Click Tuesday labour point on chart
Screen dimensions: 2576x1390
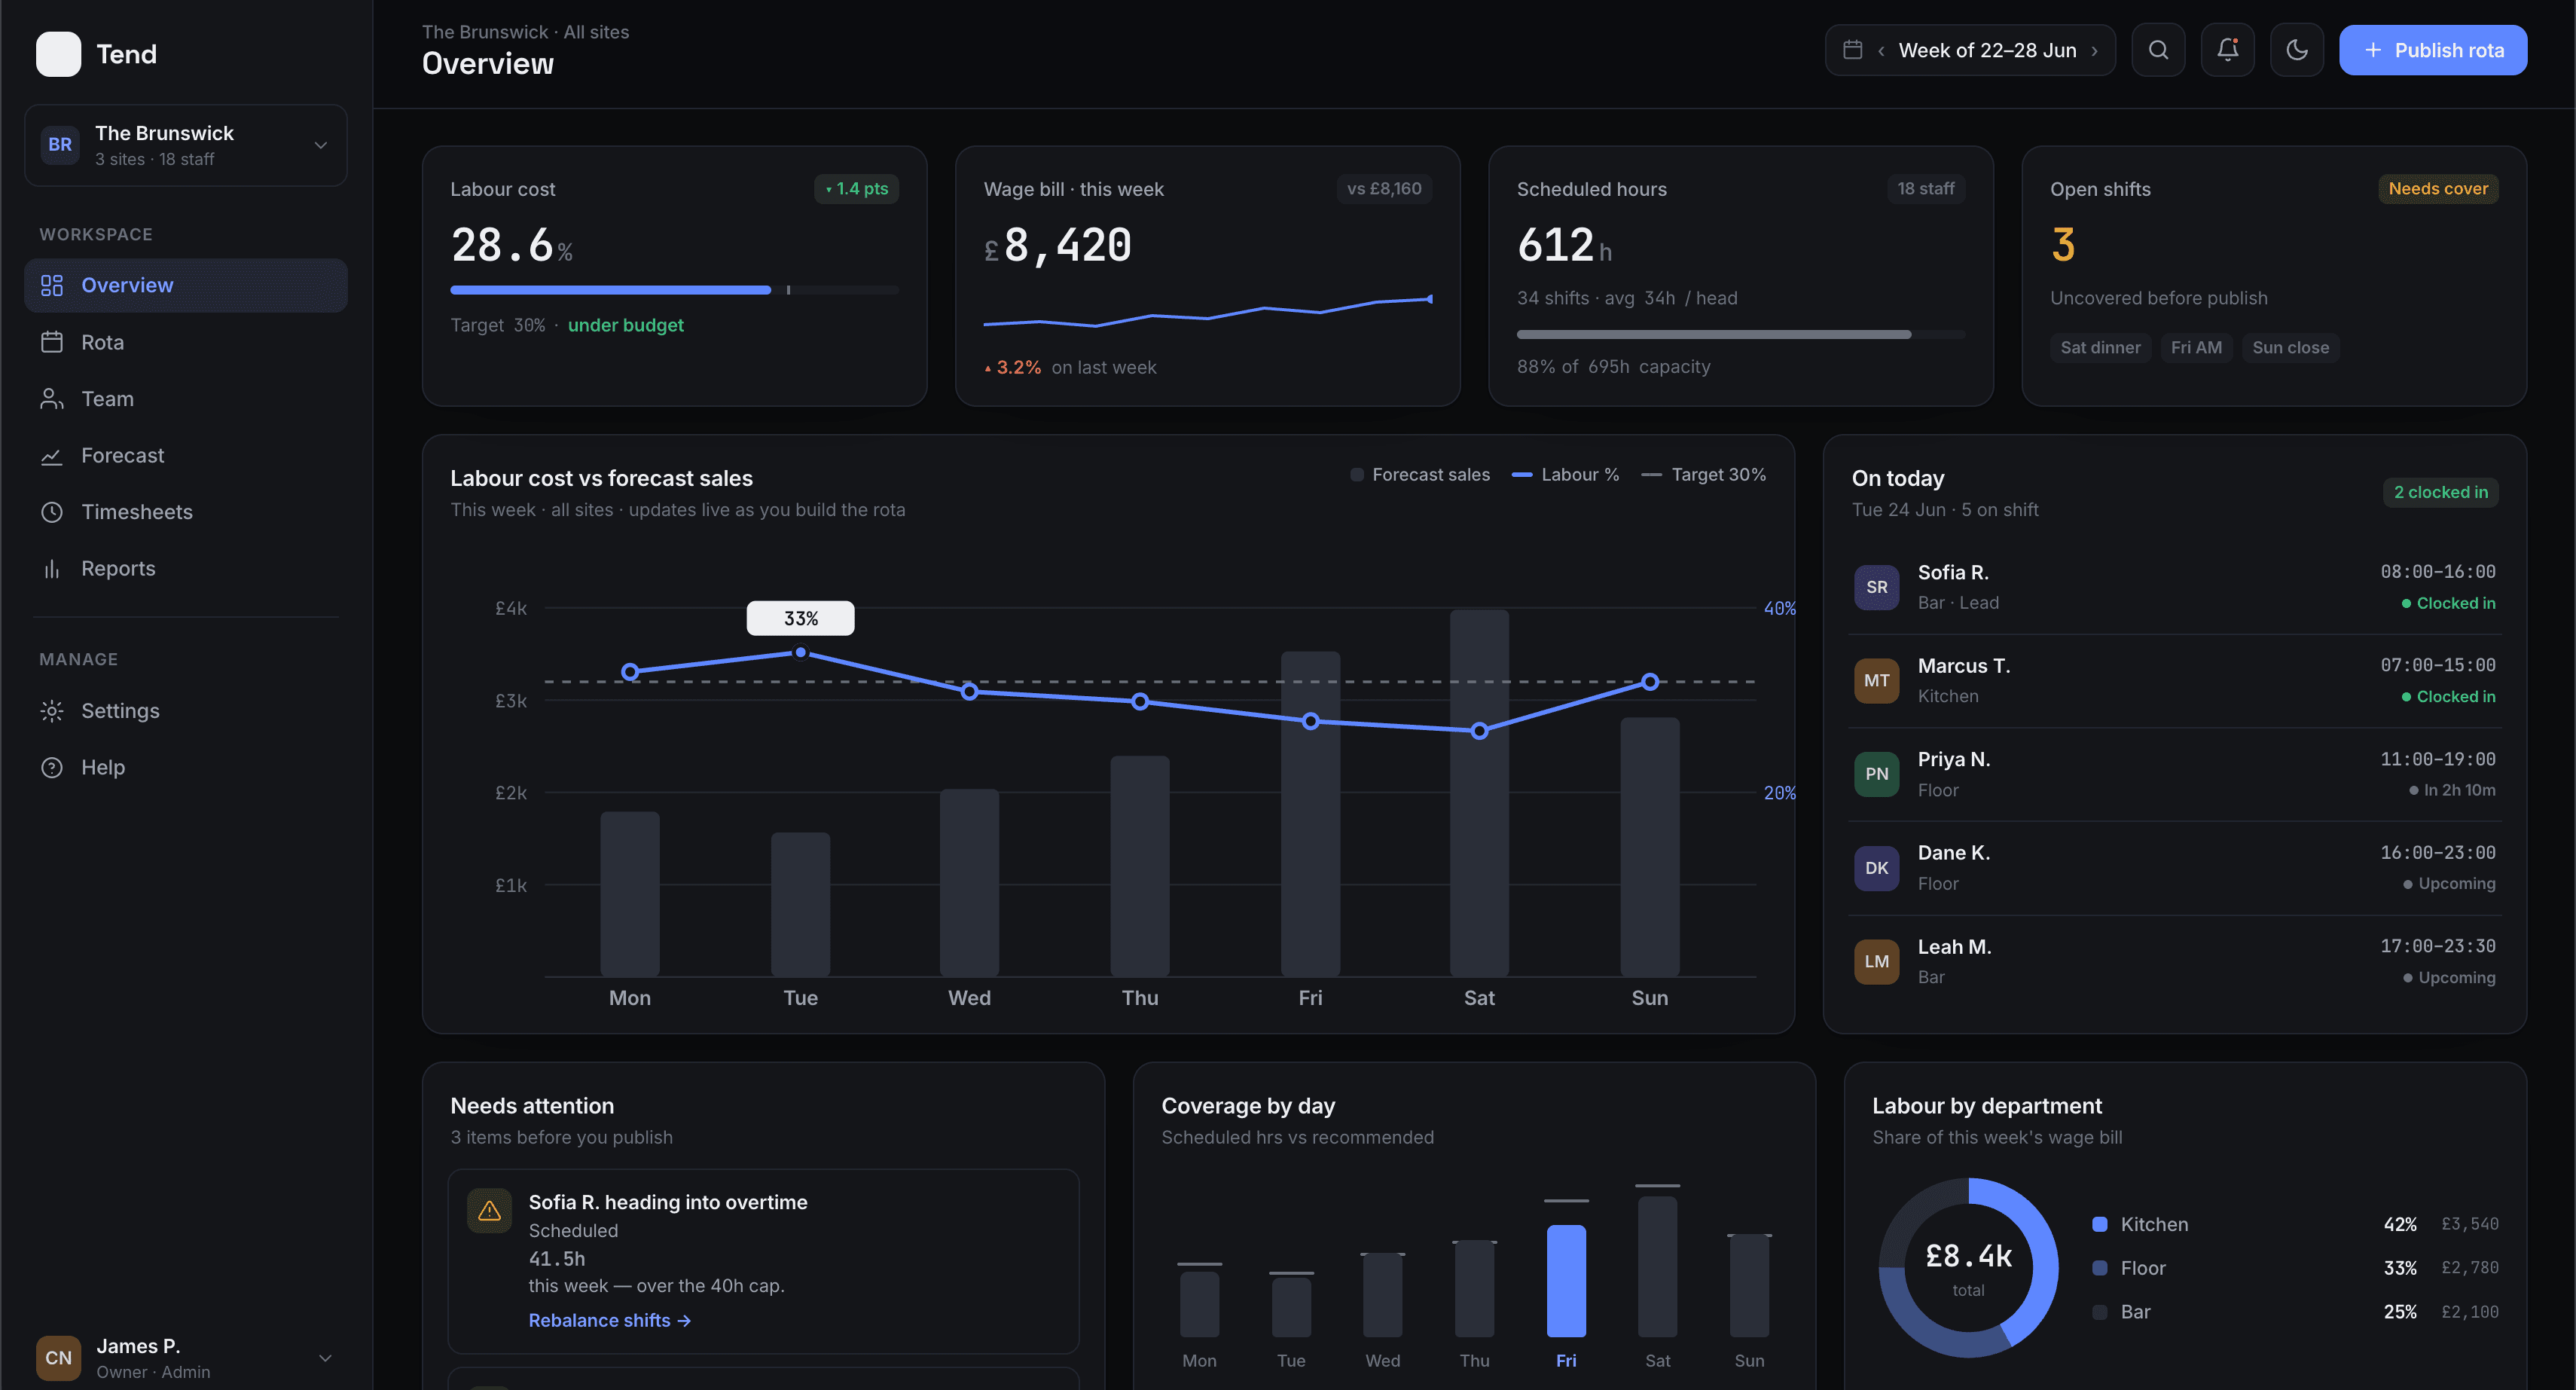pos(800,653)
